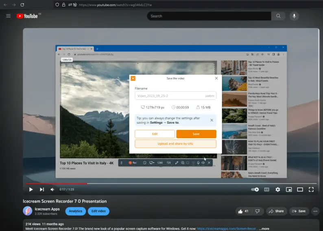
Task: Focus the YouTube Search box
Action: (x=209, y=16)
